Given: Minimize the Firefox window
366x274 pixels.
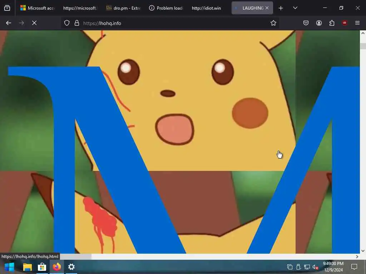Looking at the screenshot, I should coord(325,8).
